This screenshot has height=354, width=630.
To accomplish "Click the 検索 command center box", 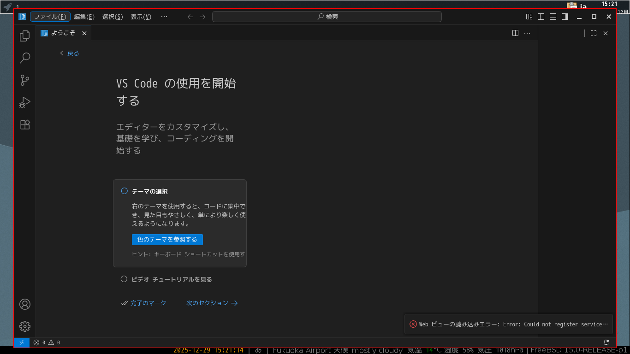I will [x=327, y=17].
